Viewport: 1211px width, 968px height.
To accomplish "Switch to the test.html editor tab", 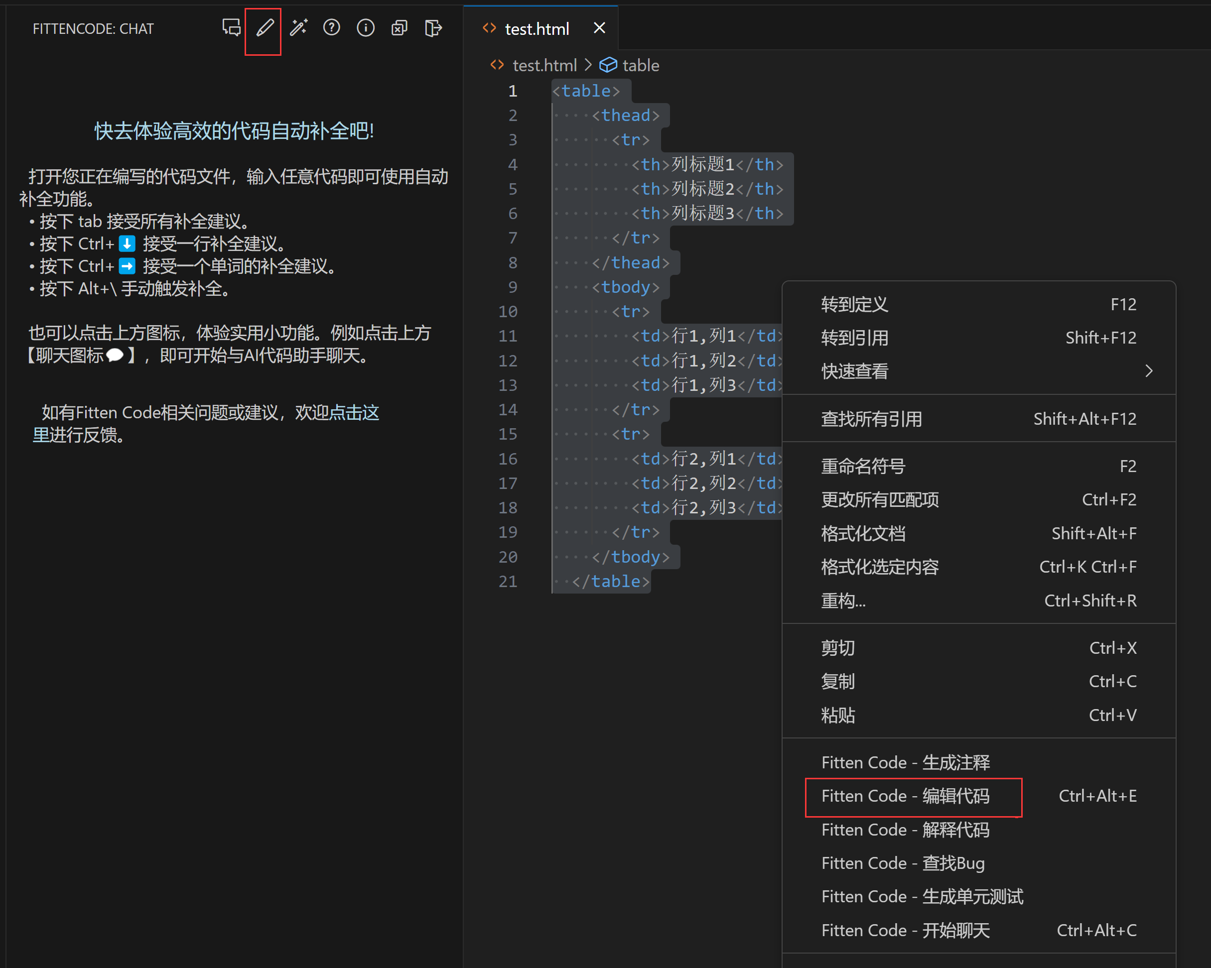I will (537, 28).
